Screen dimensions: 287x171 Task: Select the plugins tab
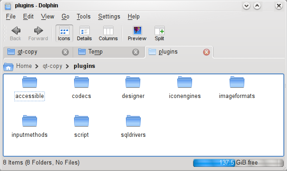pyautogui.click(x=179, y=52)
